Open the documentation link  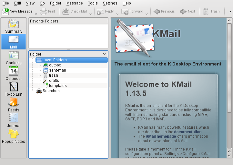tap(188, 132)
